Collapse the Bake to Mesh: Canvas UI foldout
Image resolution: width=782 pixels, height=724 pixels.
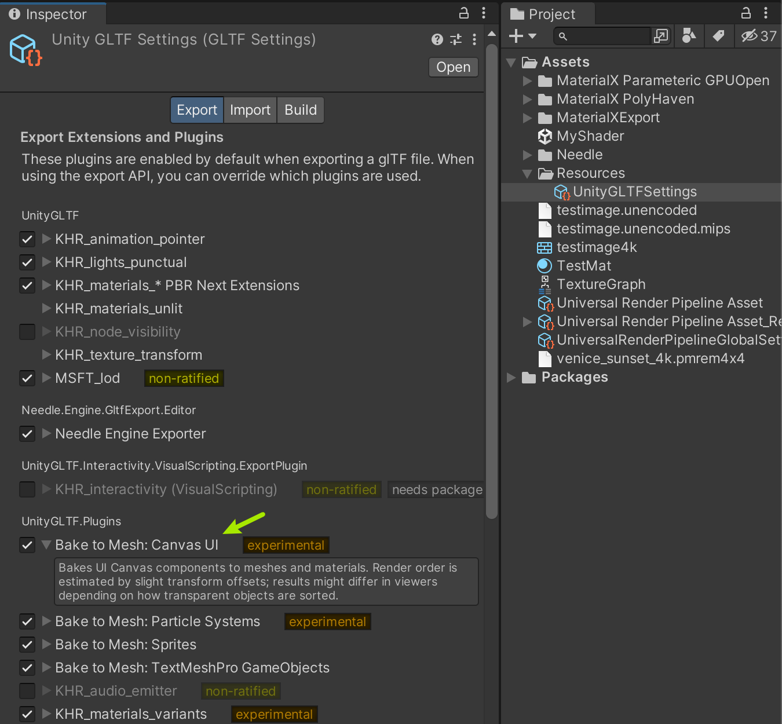coord(47,545)
